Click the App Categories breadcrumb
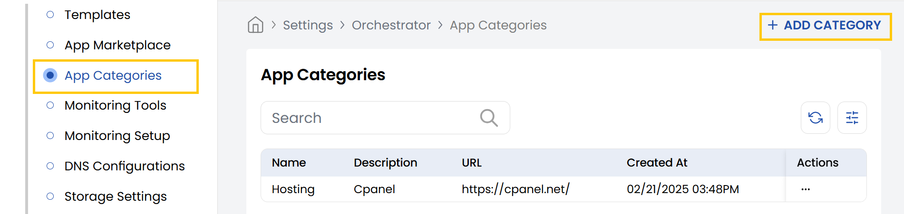 pyautogui.click(x=498, y=25)
